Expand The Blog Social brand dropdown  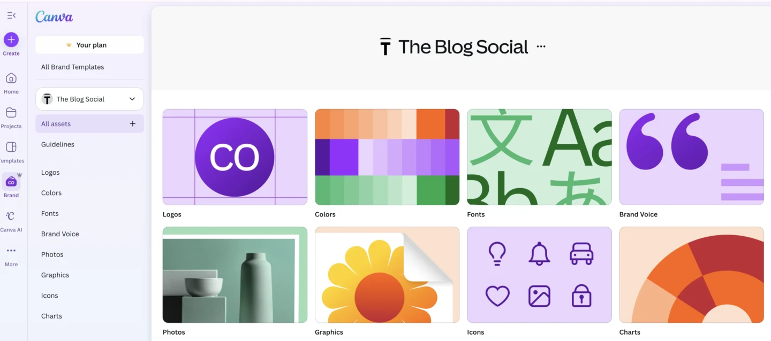(x=132, y=99)
